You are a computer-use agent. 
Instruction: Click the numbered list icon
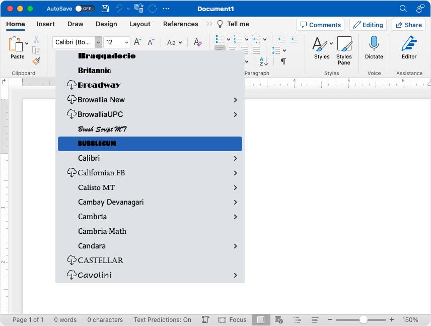click(x=238, y=39)
